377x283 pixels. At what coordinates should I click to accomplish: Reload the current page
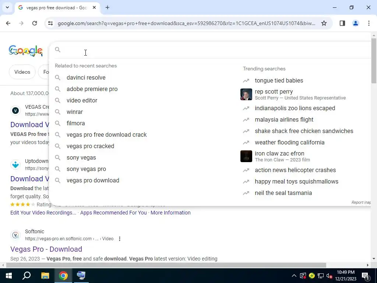(x=35, y=23)
